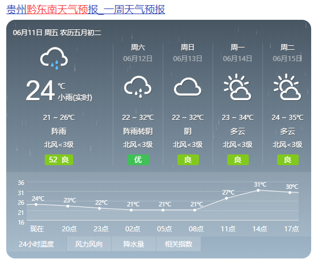Click today's light rain cloud icon
Screen dimensions: 314x263
click(x=54, y=58)
